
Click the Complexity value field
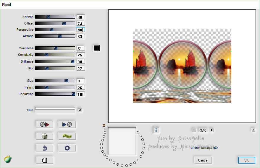tap(81, 55)
